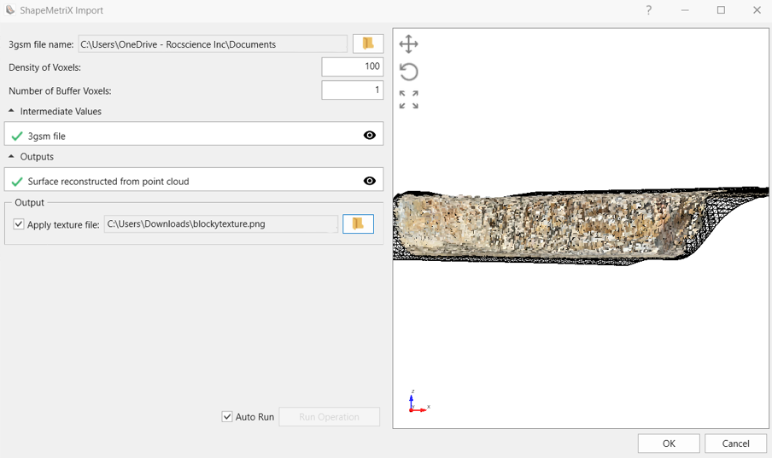Select the pan/move tool in viewport
Screen dimensions: 772x458
coord(409,44)
